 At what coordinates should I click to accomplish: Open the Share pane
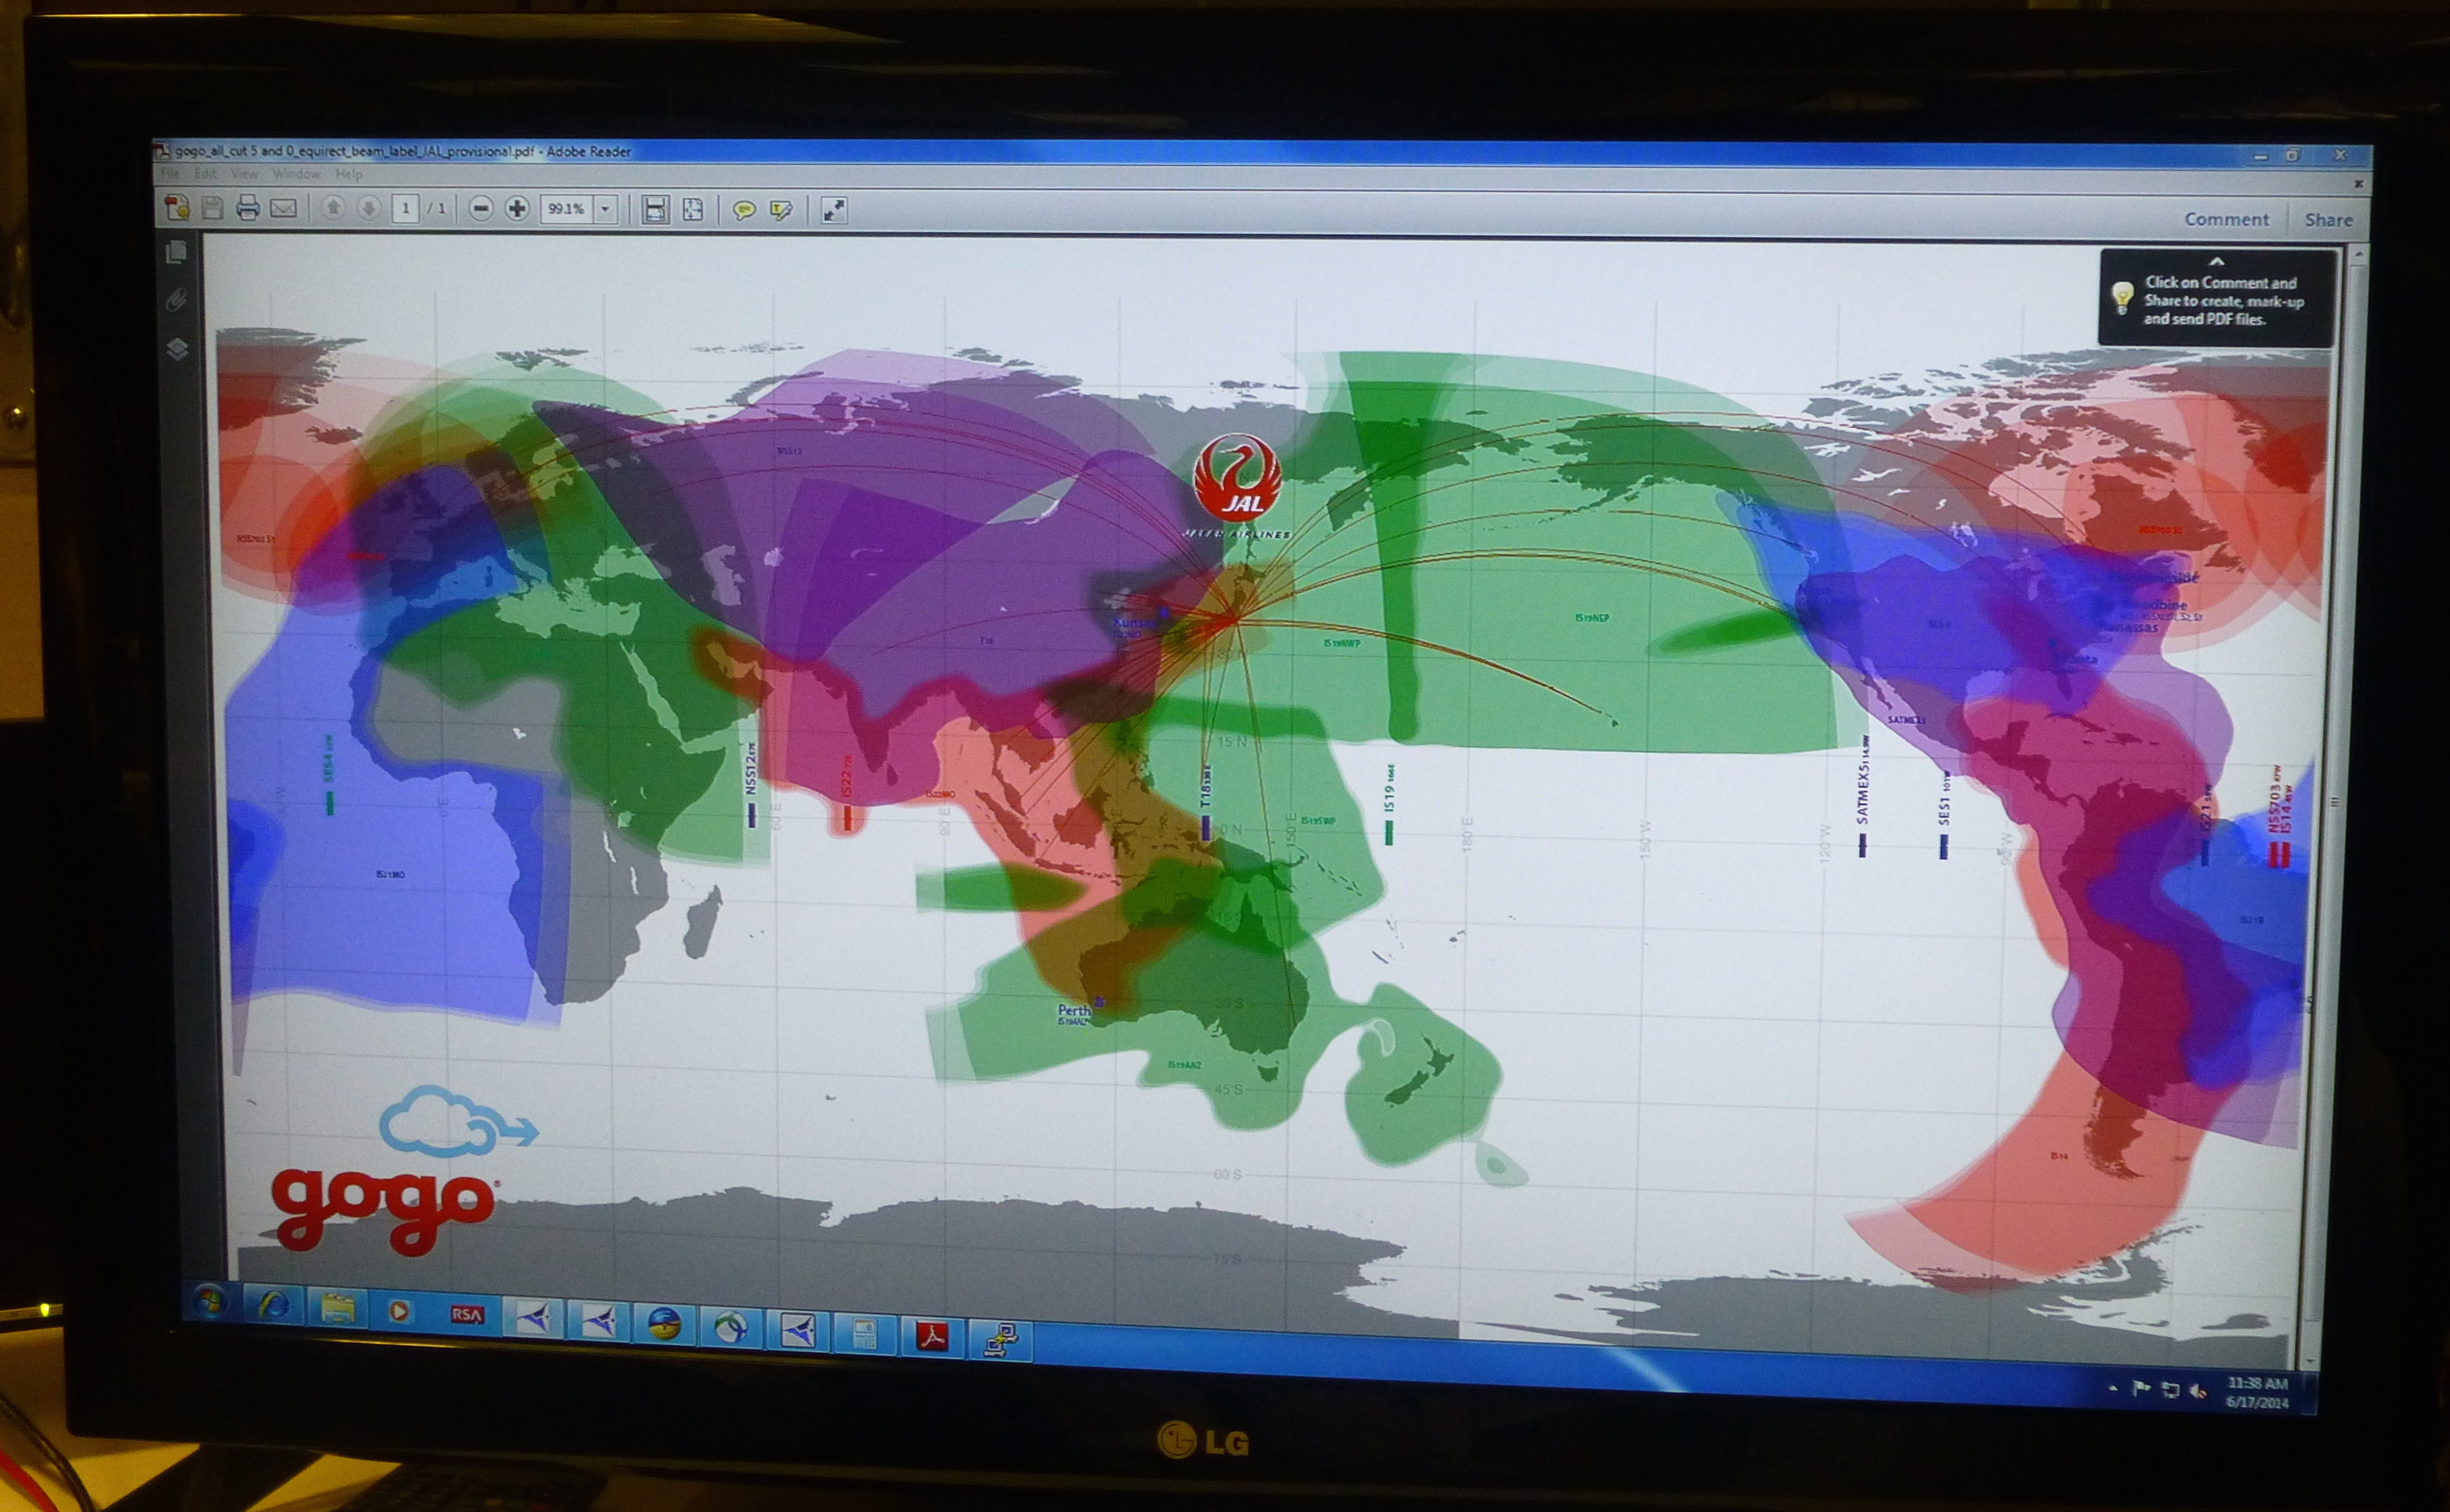pos(2328,220)
